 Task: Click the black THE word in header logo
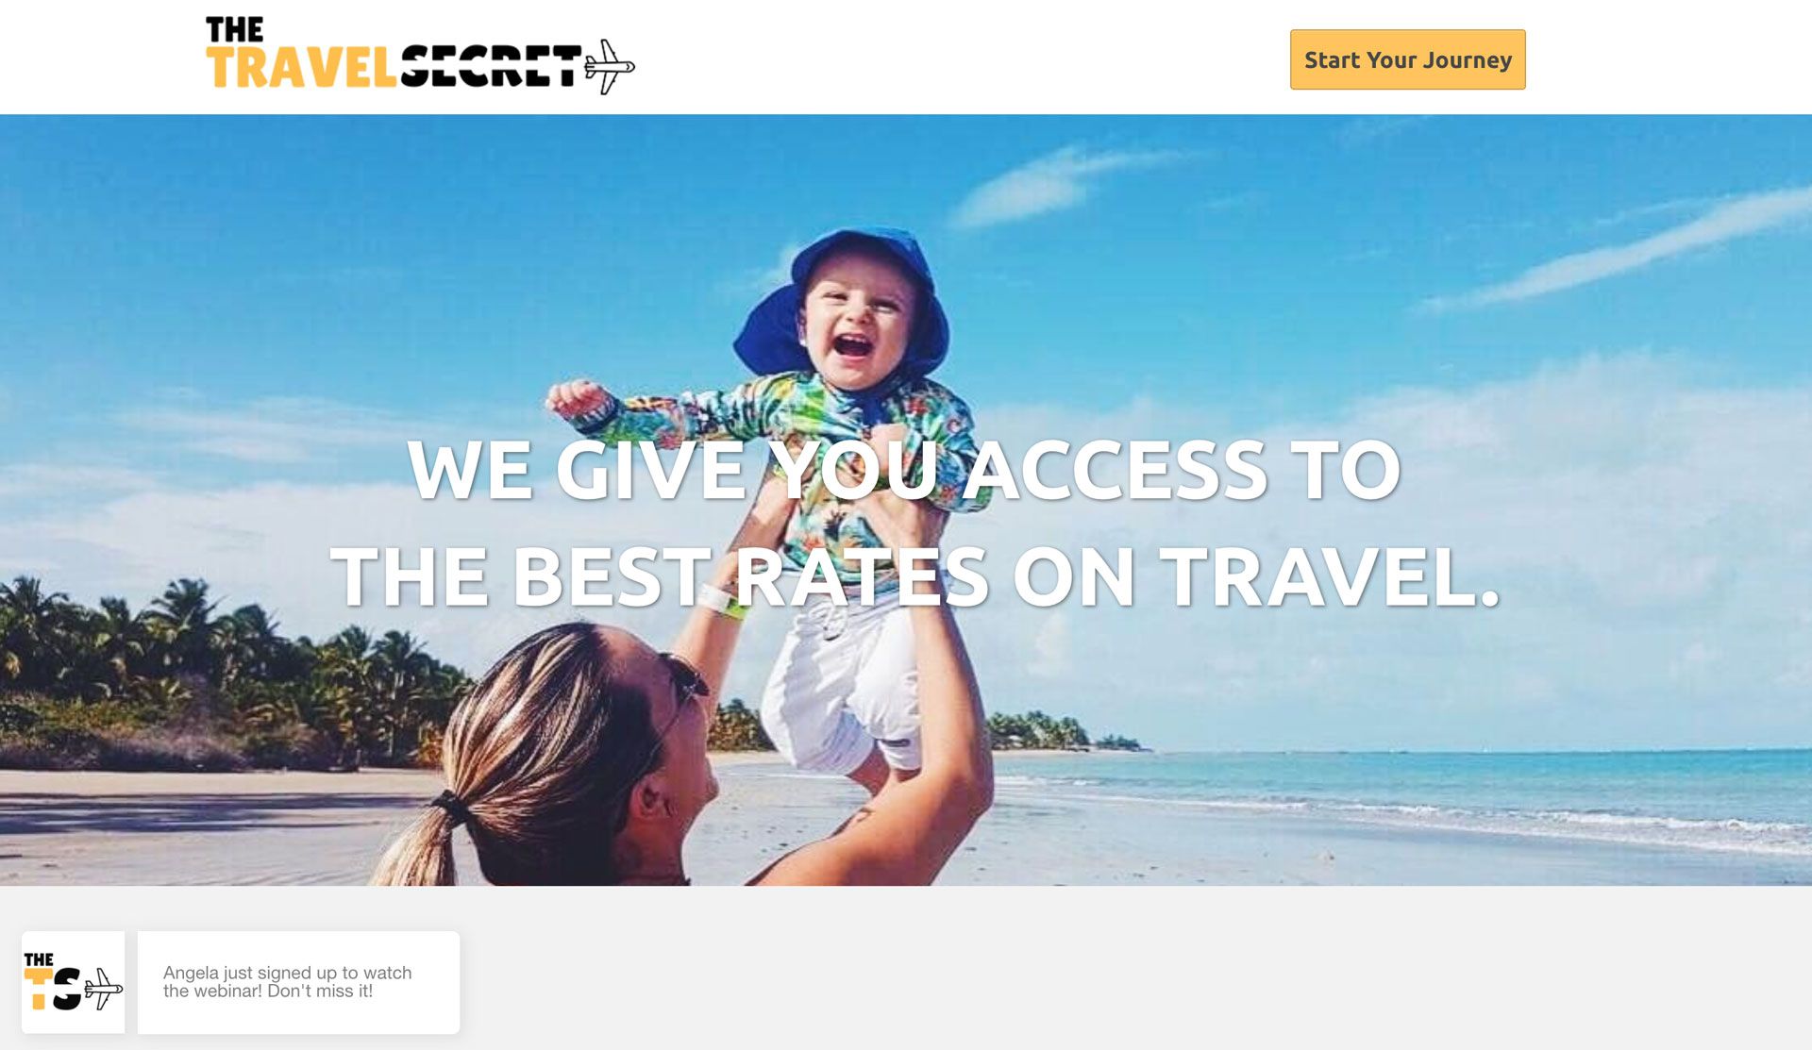[234, 29]
